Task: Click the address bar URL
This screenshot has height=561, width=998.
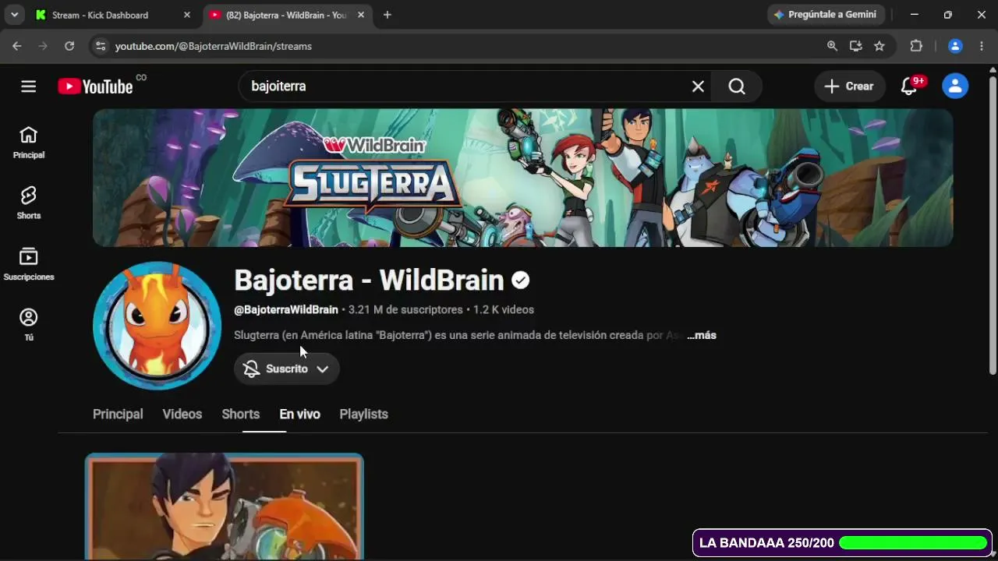Action: 214,46
